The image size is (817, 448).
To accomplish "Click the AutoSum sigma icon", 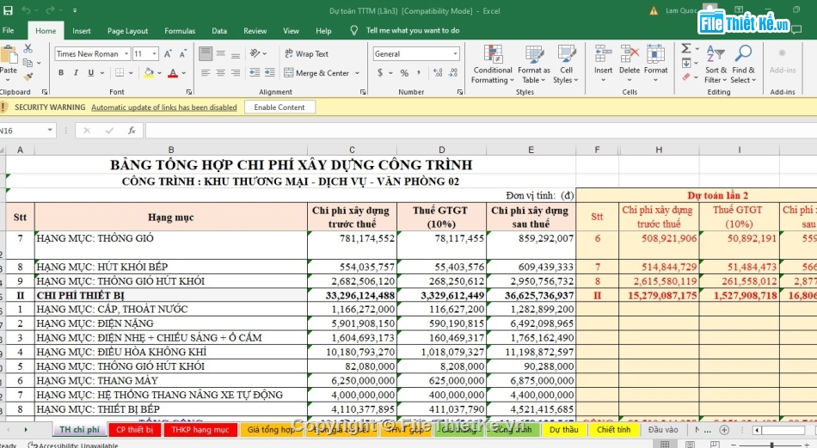I will [686, 48].
